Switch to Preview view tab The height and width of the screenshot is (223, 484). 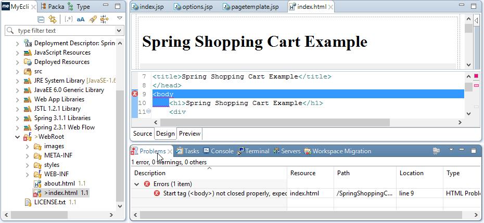189,134
